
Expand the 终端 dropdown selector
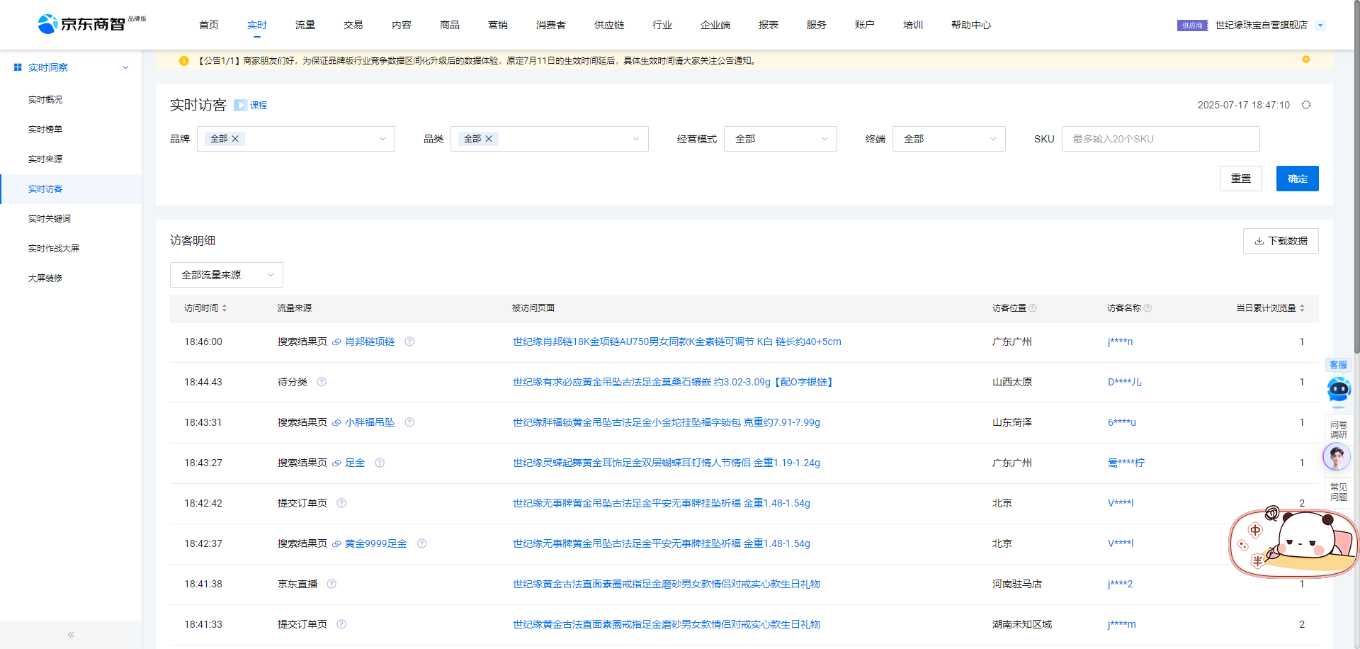[948, 139]
